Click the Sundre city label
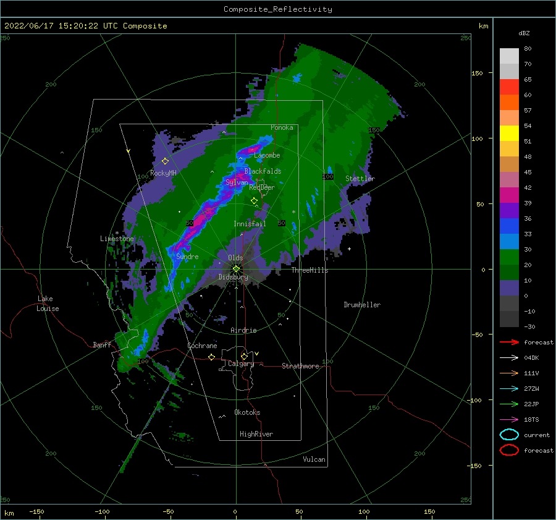556x520 pixels. [x=187, y=257]
